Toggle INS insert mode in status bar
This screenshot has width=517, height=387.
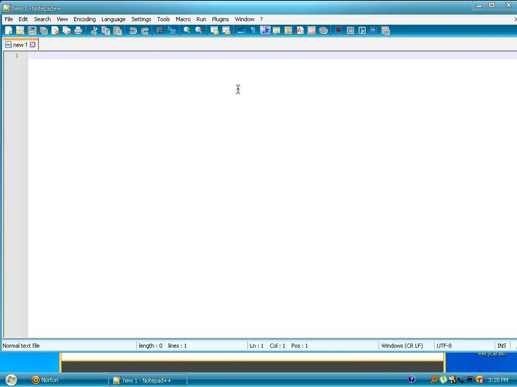[501, 346]
